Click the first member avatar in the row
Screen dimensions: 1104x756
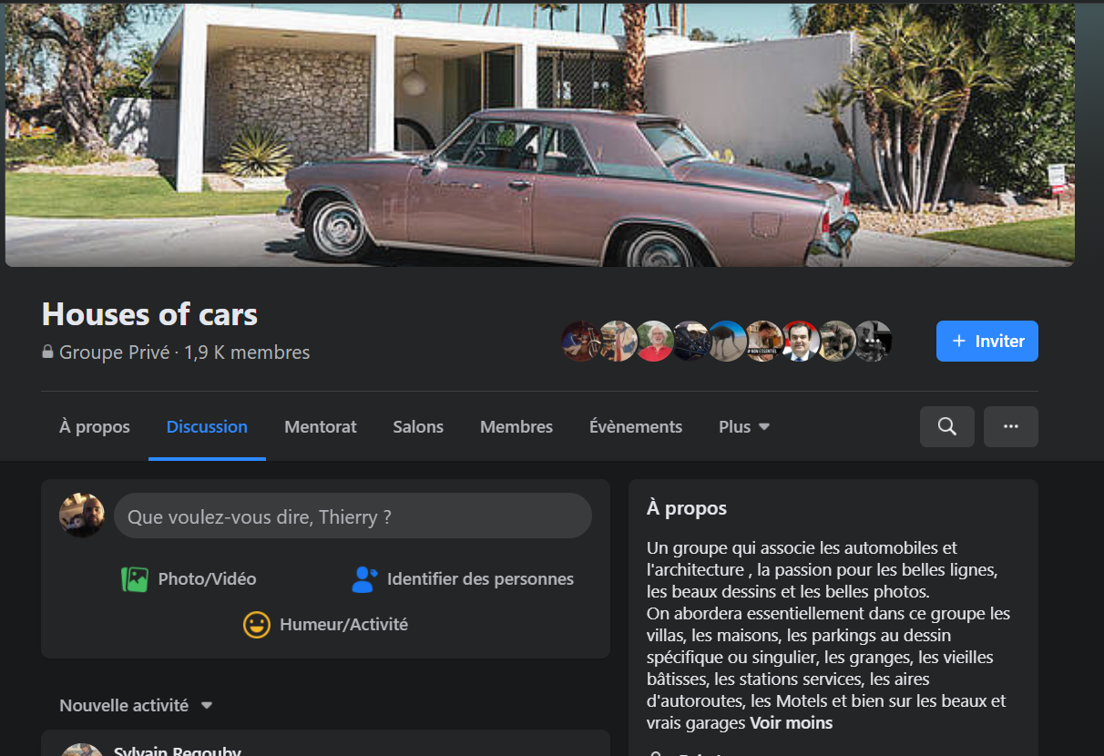click(x=580, y=342)
